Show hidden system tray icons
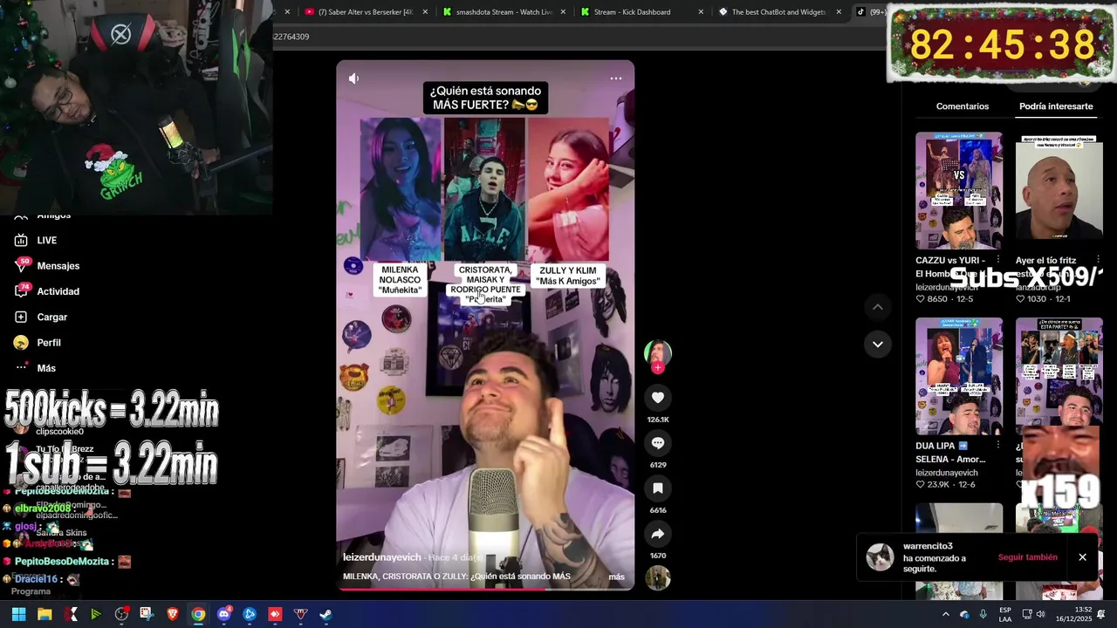The height and width of the screenshot is (628, 1117). click(x=945, y=615)
